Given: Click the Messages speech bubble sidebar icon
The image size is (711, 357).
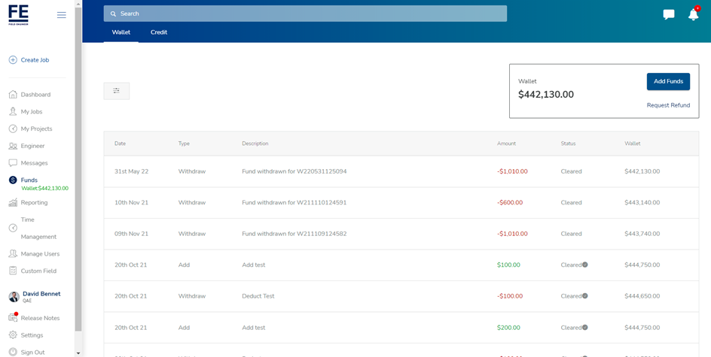Looking at the screenshot, I should 13,163.
